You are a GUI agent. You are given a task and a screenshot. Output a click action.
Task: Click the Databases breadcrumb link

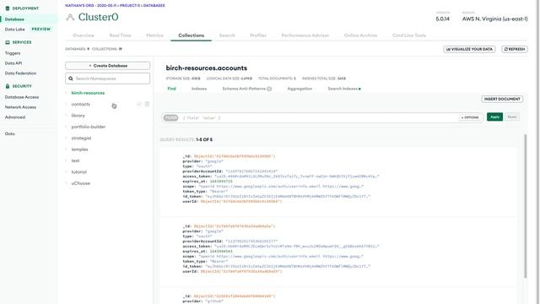(x=154, y=6)
